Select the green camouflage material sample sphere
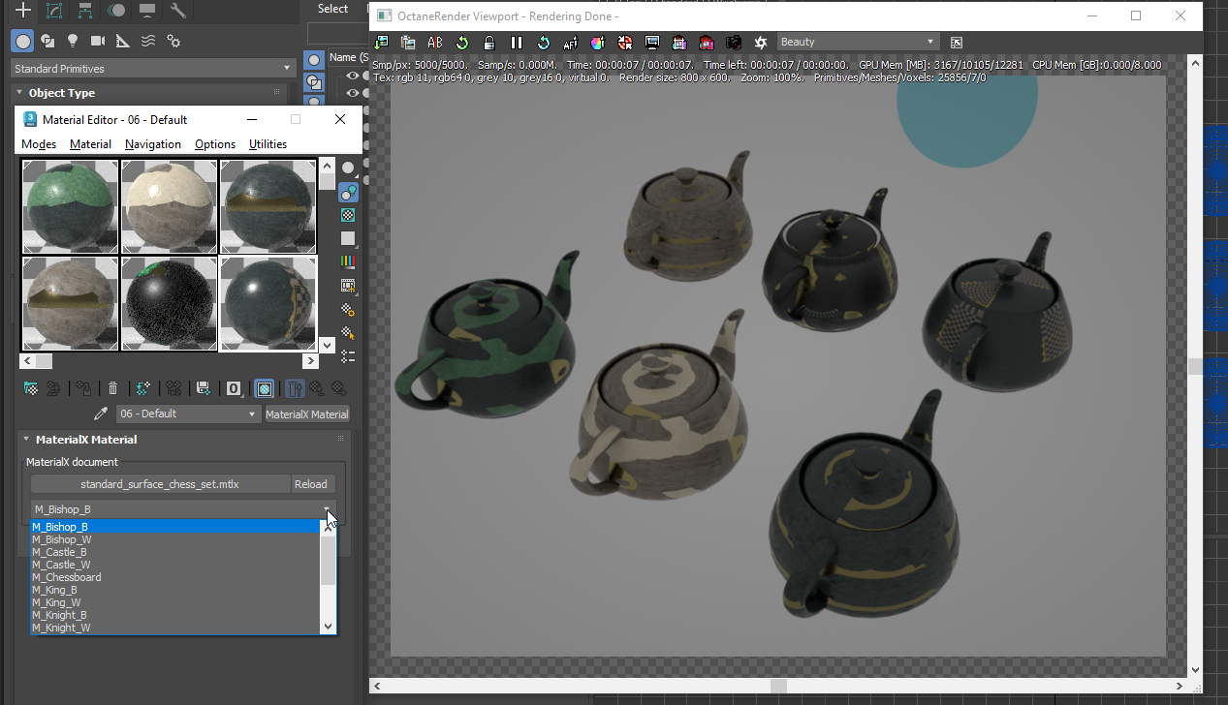The width and height of the screenshot is (1228, 705). 70,207
